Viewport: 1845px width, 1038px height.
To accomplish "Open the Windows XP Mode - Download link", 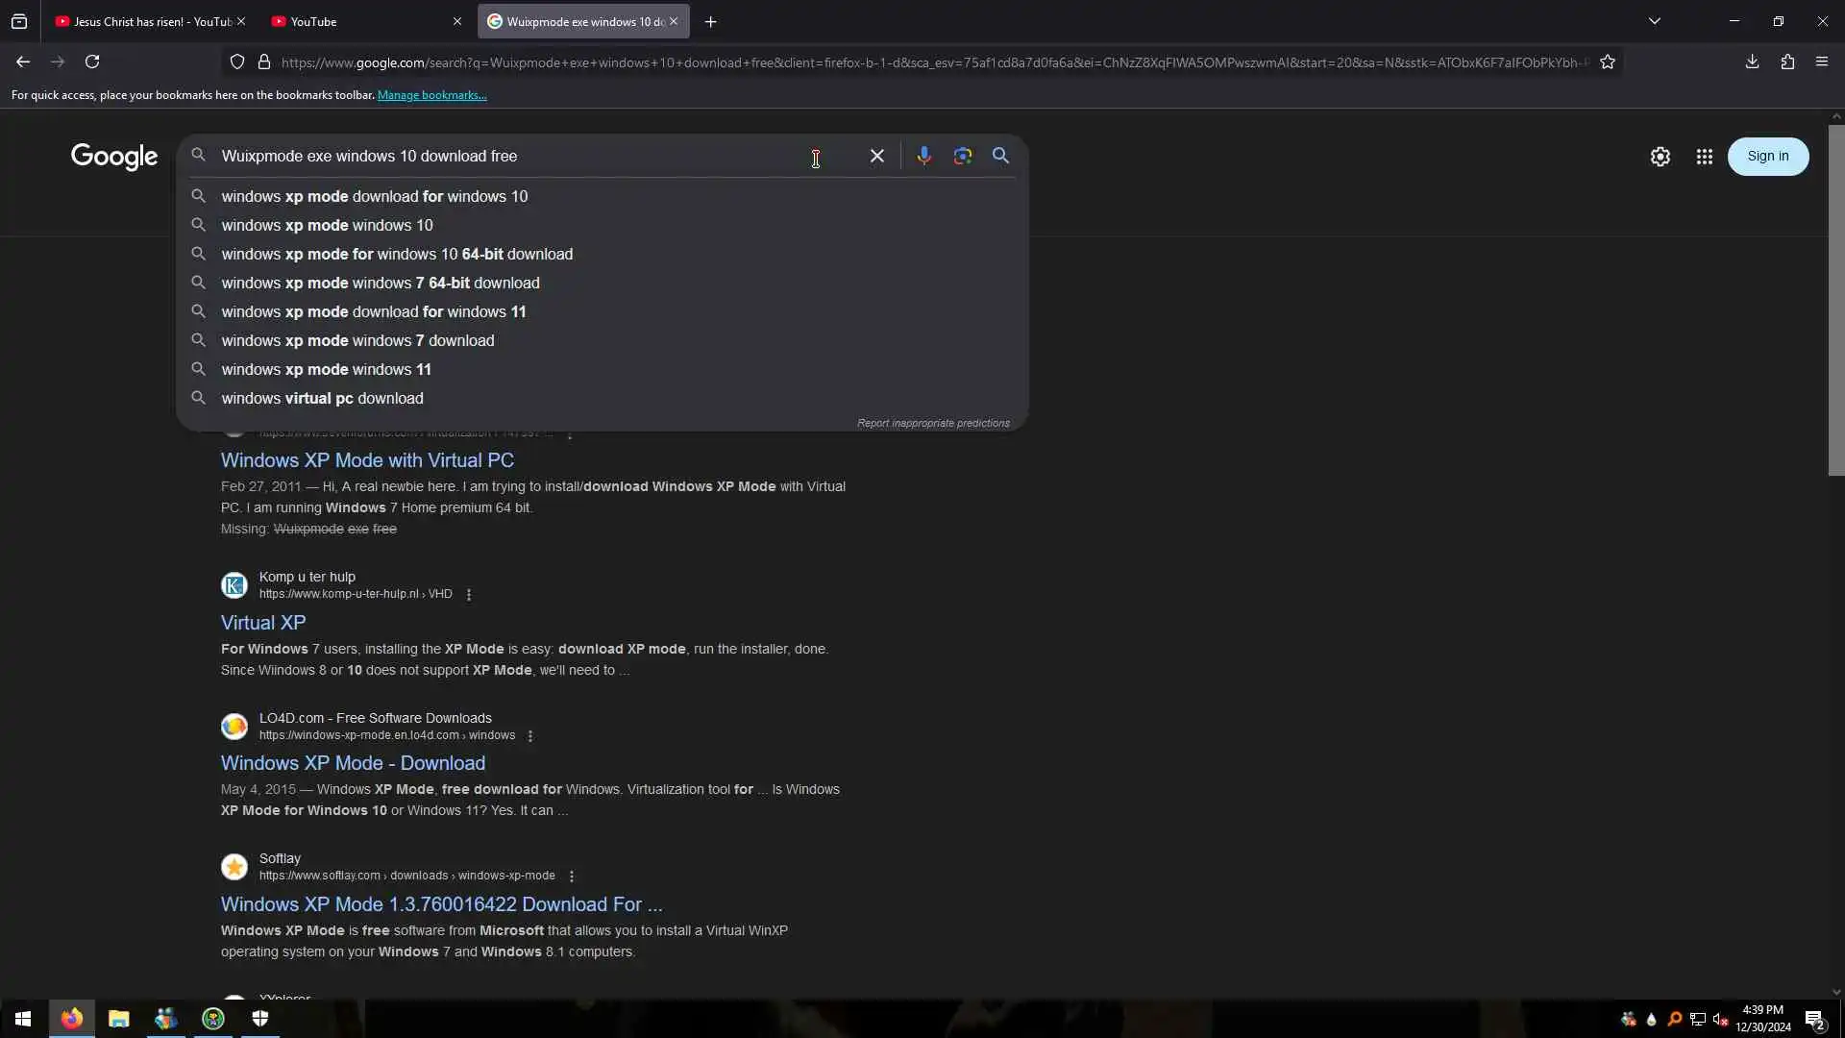I will coord(353,763).
